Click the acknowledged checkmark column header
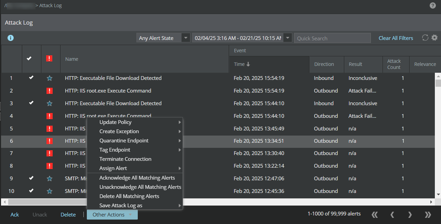 click(x=29, y=58)
